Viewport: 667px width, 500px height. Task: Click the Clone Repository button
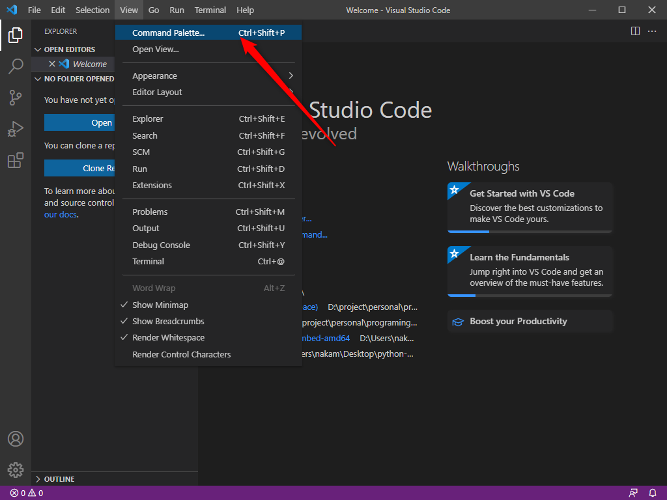tap(79, 169)
